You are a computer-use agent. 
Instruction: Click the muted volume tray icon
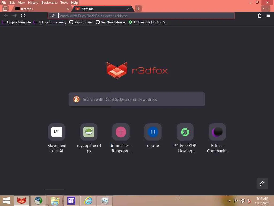point(249,201)
